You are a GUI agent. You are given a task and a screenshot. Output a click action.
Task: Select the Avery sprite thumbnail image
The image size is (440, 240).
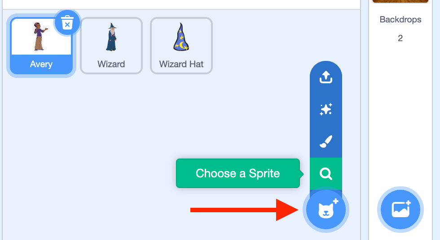pyautogui.click(x=41, y=37)
